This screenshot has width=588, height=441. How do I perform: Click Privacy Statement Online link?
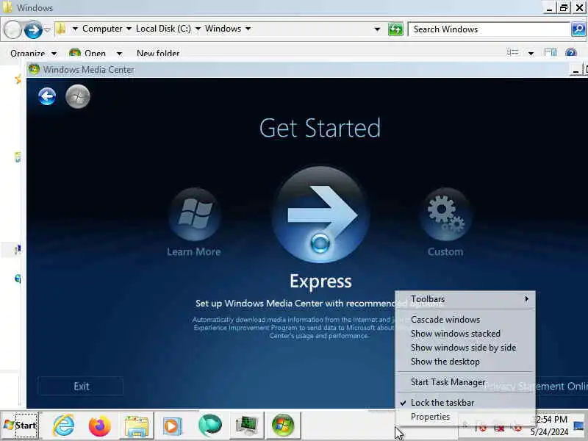537,387
